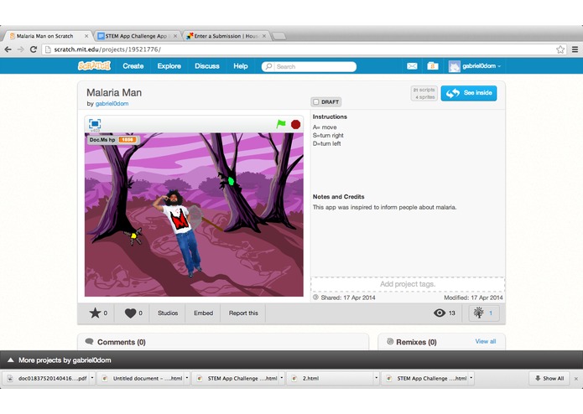Open the Studios button
Viewport: 583px width, 414px height.
[x=168, y=313]
